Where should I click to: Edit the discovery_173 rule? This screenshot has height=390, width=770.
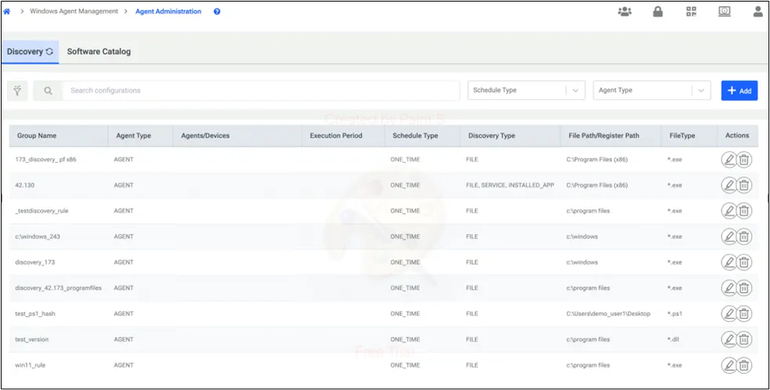tap(729, 262)
